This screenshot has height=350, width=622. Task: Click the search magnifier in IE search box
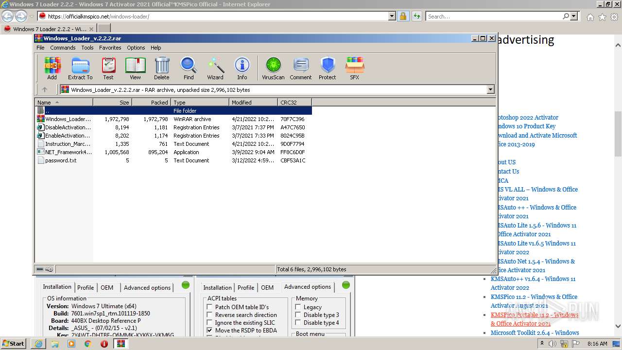tap(566, 16)
